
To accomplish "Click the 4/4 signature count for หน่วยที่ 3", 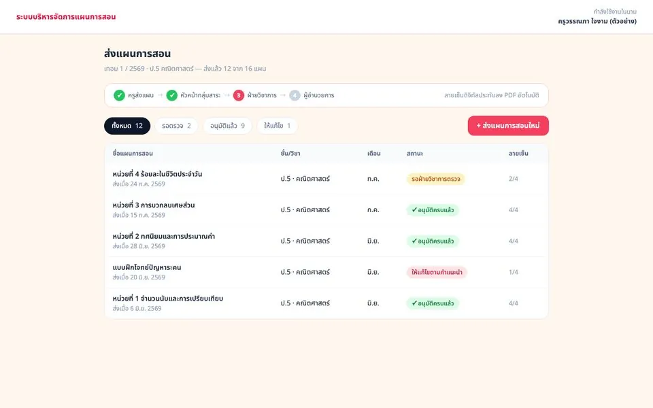I will click(514, 210).
